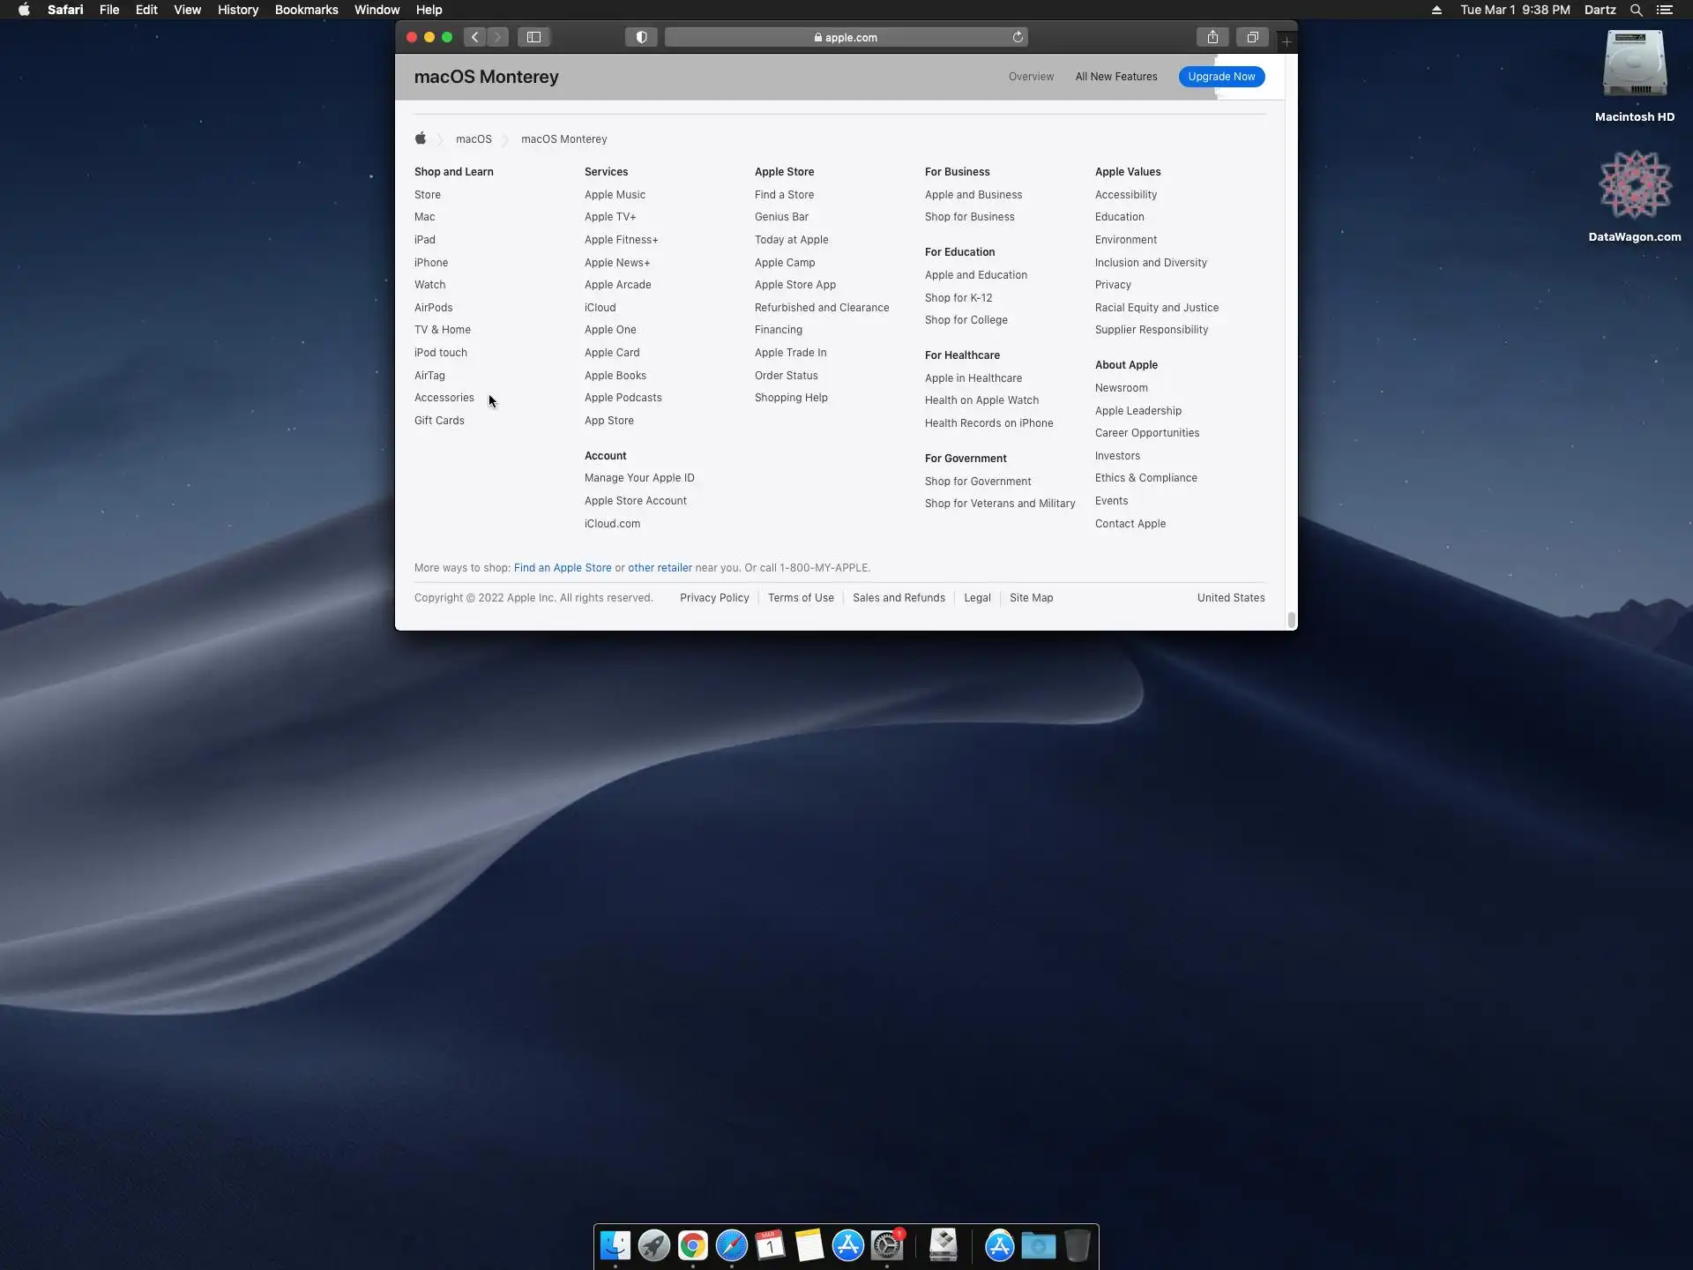Image resolution: width=1693 pixels, height=1270 pixels.
Task: Click the Apple logo breadcrumb icon
Action: pyautogui.click(x=421, y=138)
